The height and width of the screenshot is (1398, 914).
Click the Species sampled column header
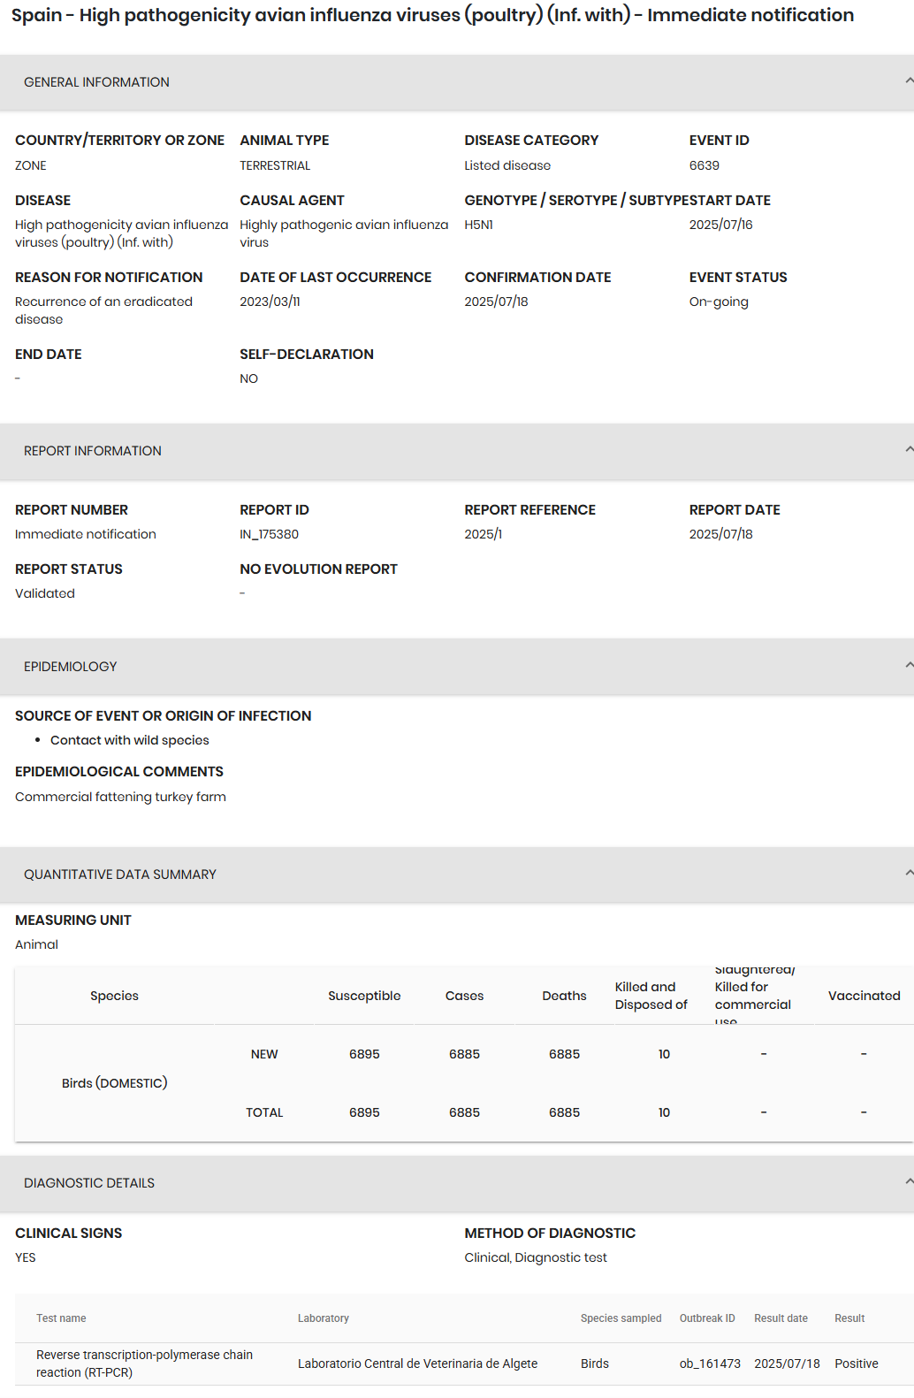pyautogui.click(x=621, y=1318)
